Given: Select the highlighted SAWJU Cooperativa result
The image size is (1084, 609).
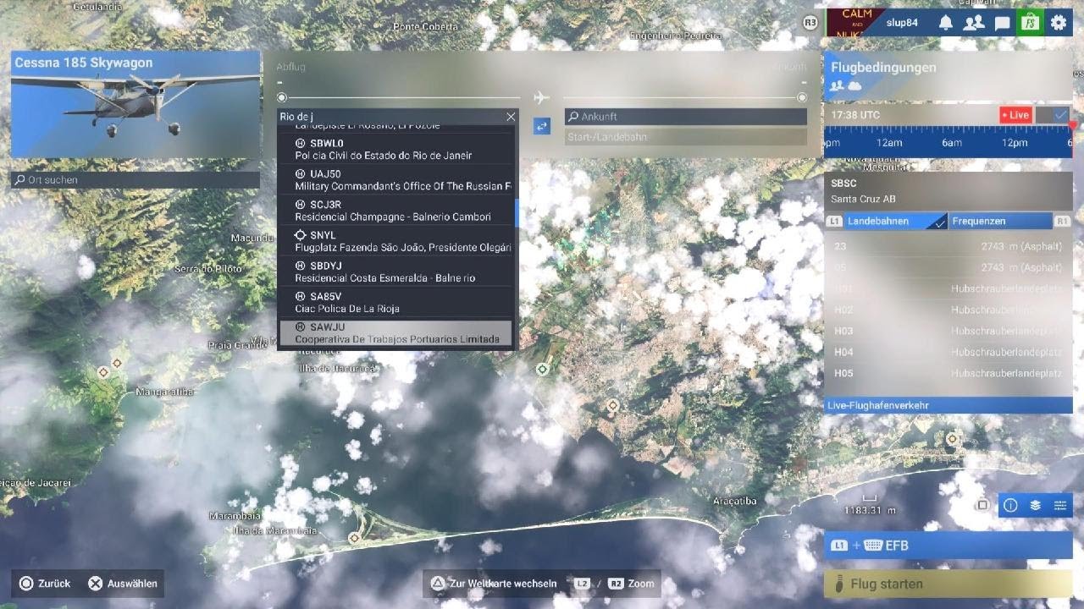Looking at the screenshot, I should (396, 333).
